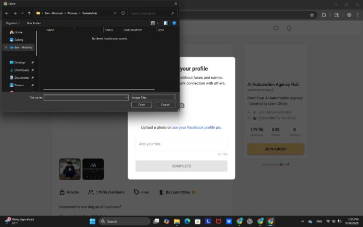Click the camera upload icon
The image size is (363, 227).
click(182, 105)
